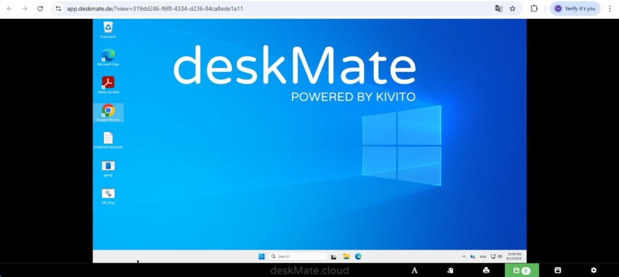Open the Chrome three-dot menu

[611, 8]
